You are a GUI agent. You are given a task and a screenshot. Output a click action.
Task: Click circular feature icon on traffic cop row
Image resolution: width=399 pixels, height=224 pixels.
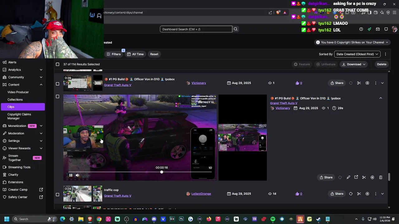[351, 194]
